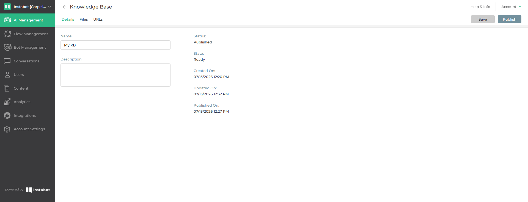Switch to the Files tab
Image resolution: width=528 pixels, height=202 pixels.
point(84,19)
